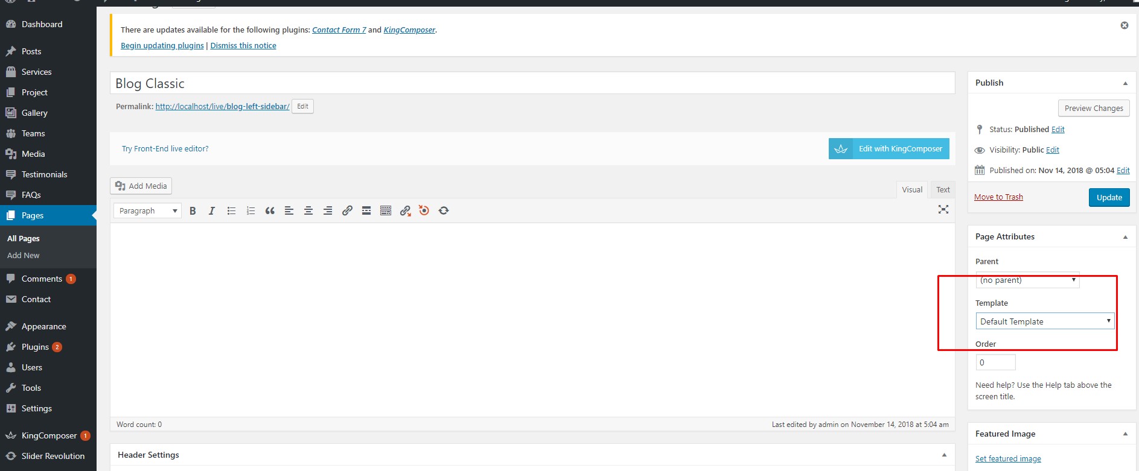The height and width of the screenshot is (471, 1139).
Task: Click the Edit with KingComposer button
Action: click(889, 149)
